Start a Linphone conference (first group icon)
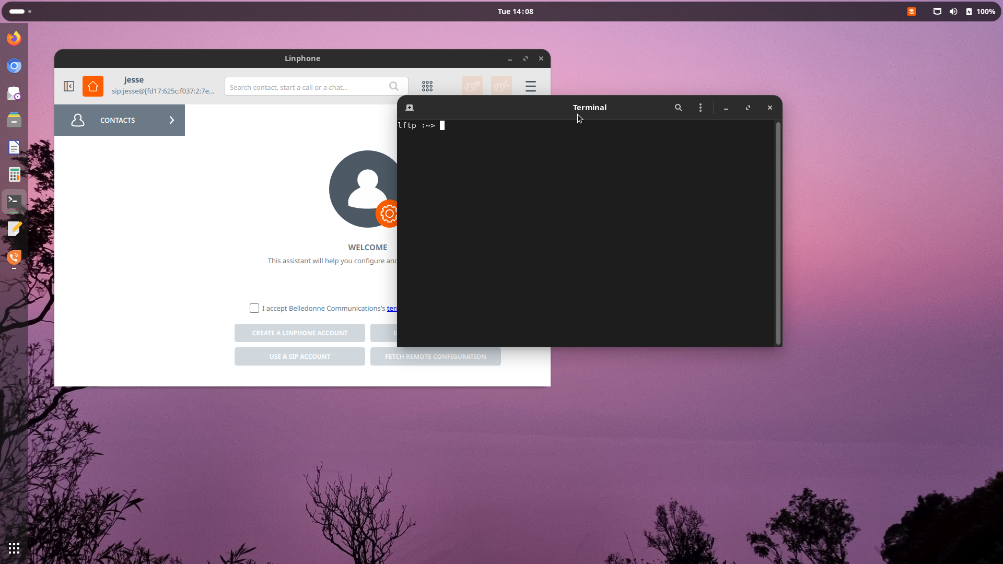The width and height of the screenshot is (1003, 564). (x=472, y=86)
